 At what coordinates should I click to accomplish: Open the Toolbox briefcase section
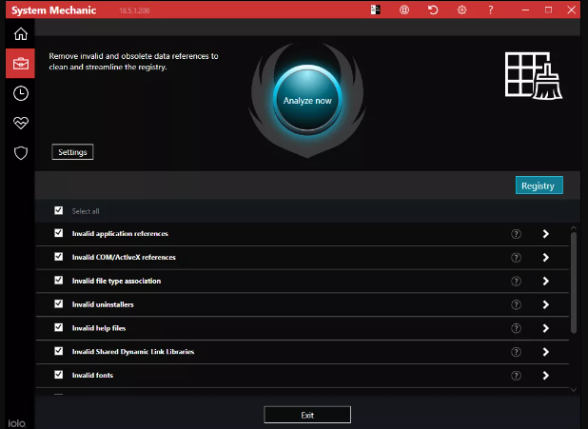[21, 64]
